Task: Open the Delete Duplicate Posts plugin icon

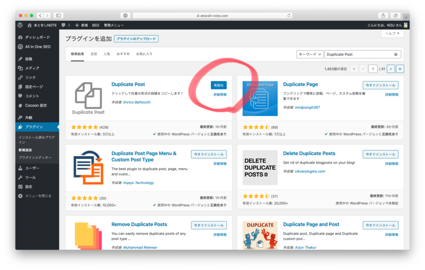Action: pyautogui.click(x=260, y=167)
